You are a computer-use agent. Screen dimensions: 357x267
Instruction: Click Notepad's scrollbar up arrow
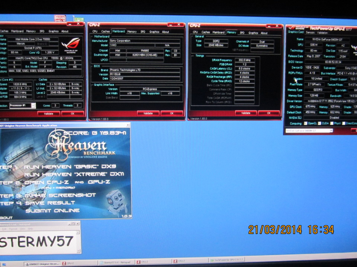[78, 232]
